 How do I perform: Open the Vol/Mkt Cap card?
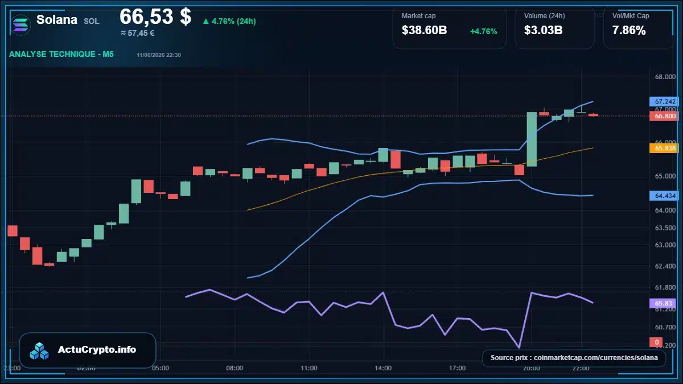click(638, 27)
